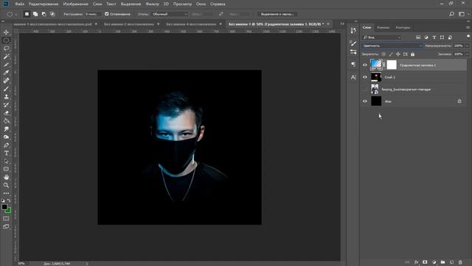Select the Zoom tool

point(7,185)
